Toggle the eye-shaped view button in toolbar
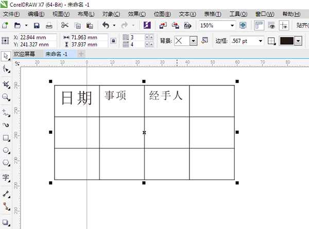The width and height of the screenshot is (309, 229). pos(271,25)
